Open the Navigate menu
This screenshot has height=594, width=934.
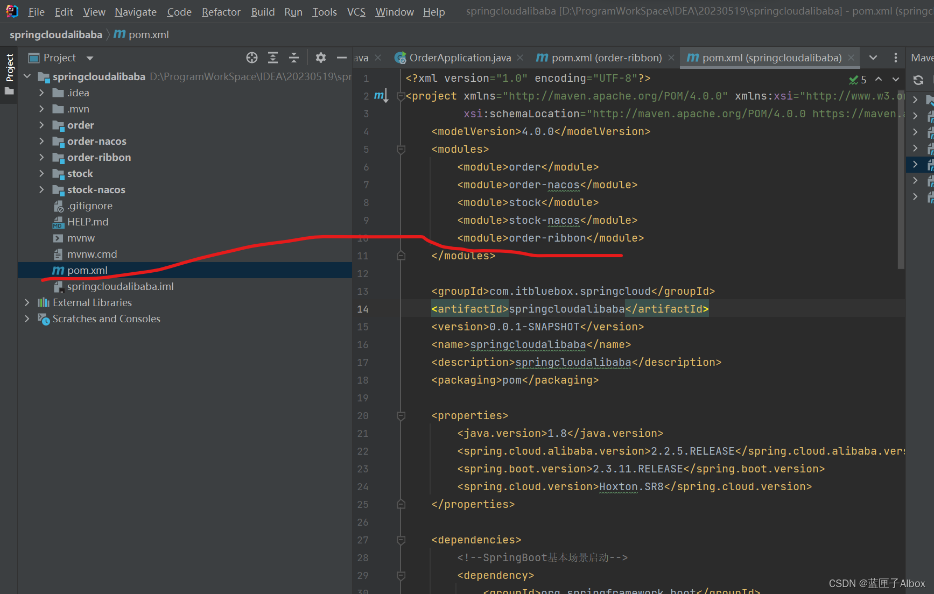click(x=136, y=12)
